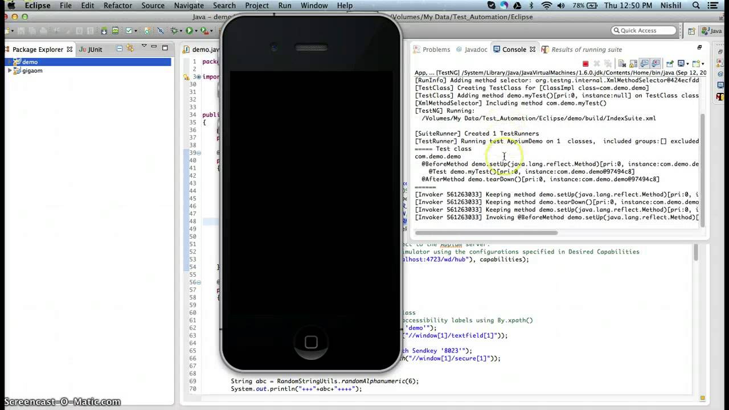Image resolution: width=729 pixels, height=410 pixels.
Task: Switch to the Java perspective
Action: (x=712, y=31)
